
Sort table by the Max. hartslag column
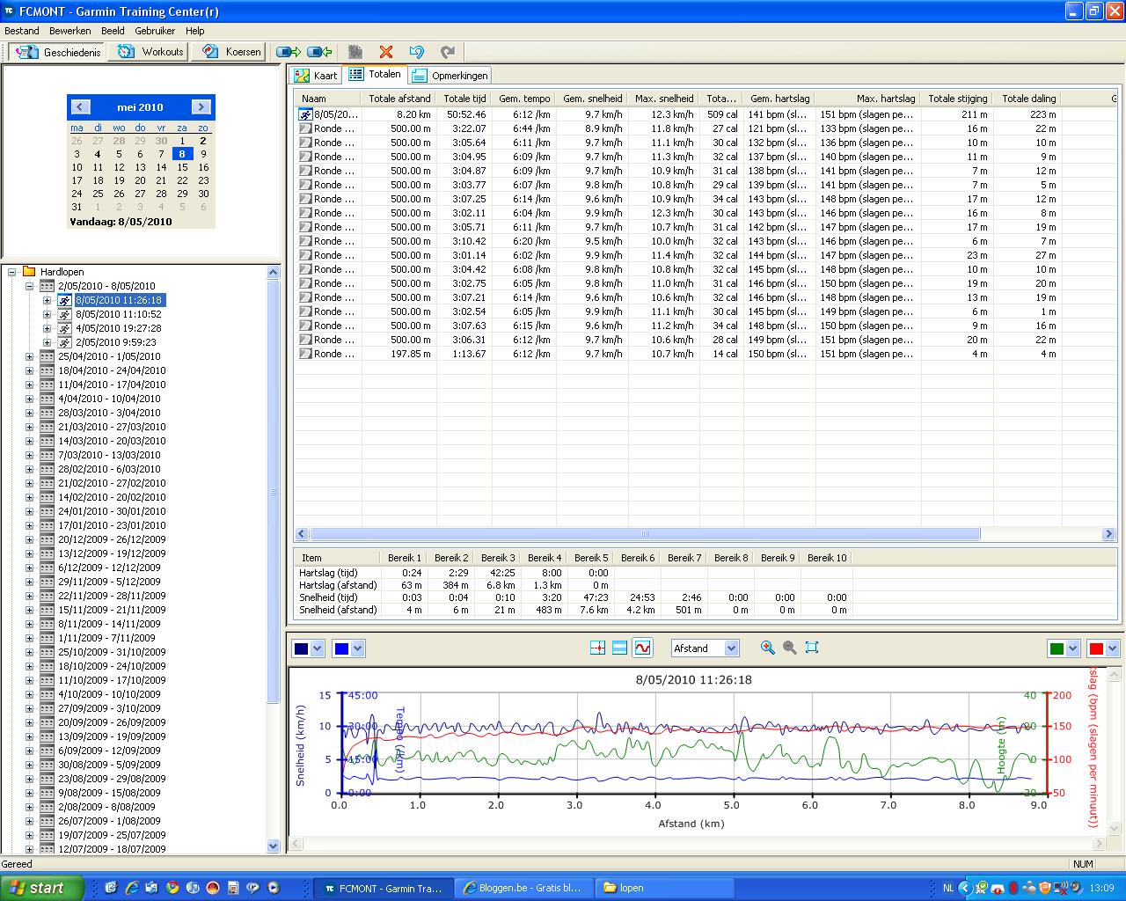click(868, 99)
